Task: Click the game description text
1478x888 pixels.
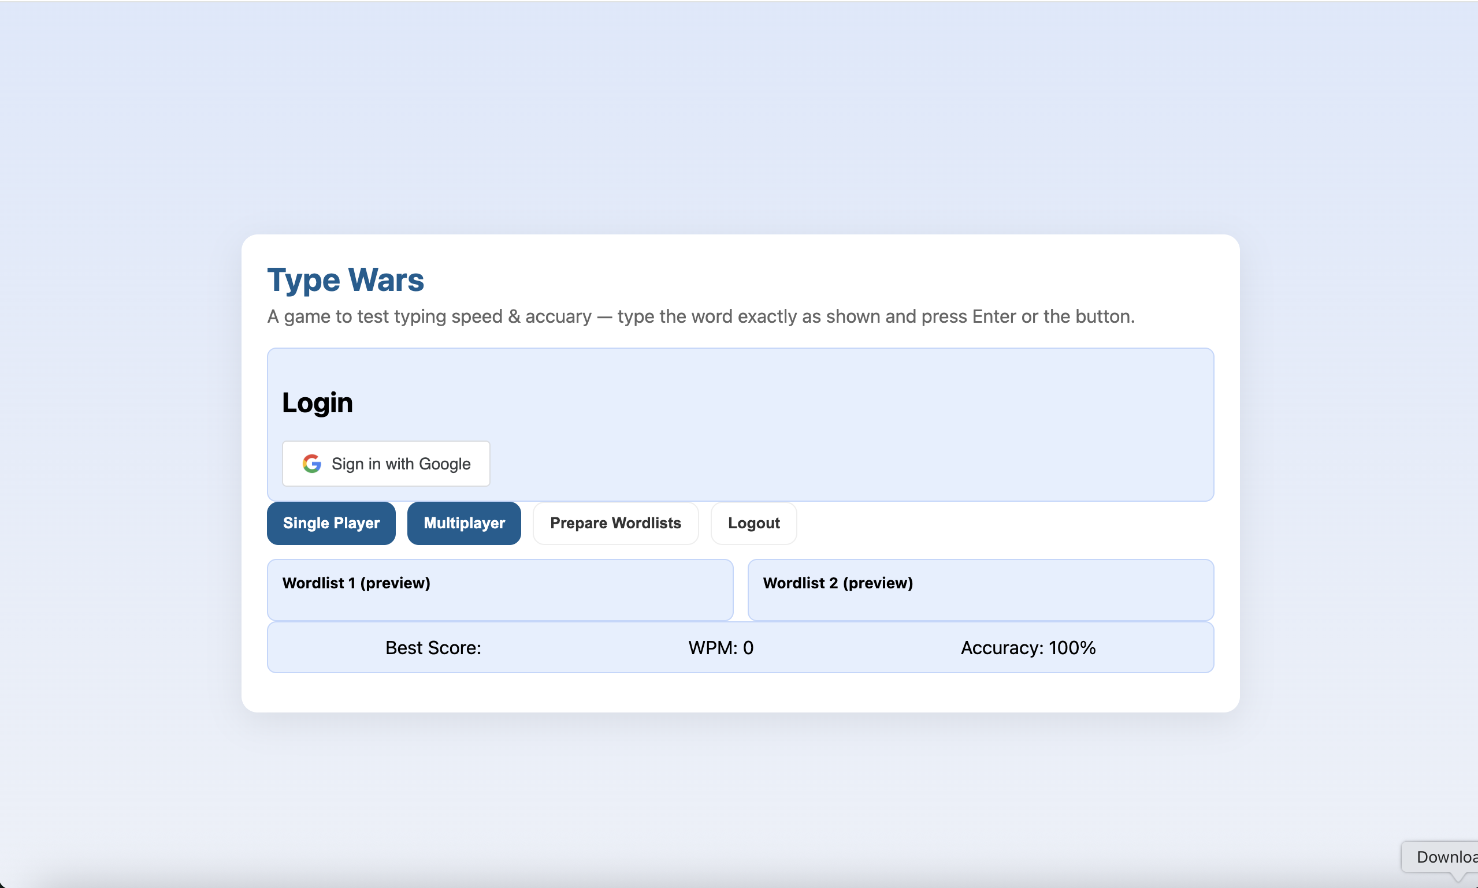Action: point(700,316)
